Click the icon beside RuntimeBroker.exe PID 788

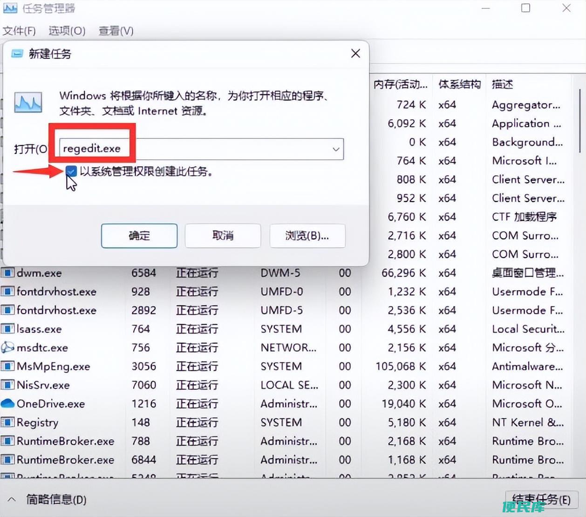(x=7, y=441)
